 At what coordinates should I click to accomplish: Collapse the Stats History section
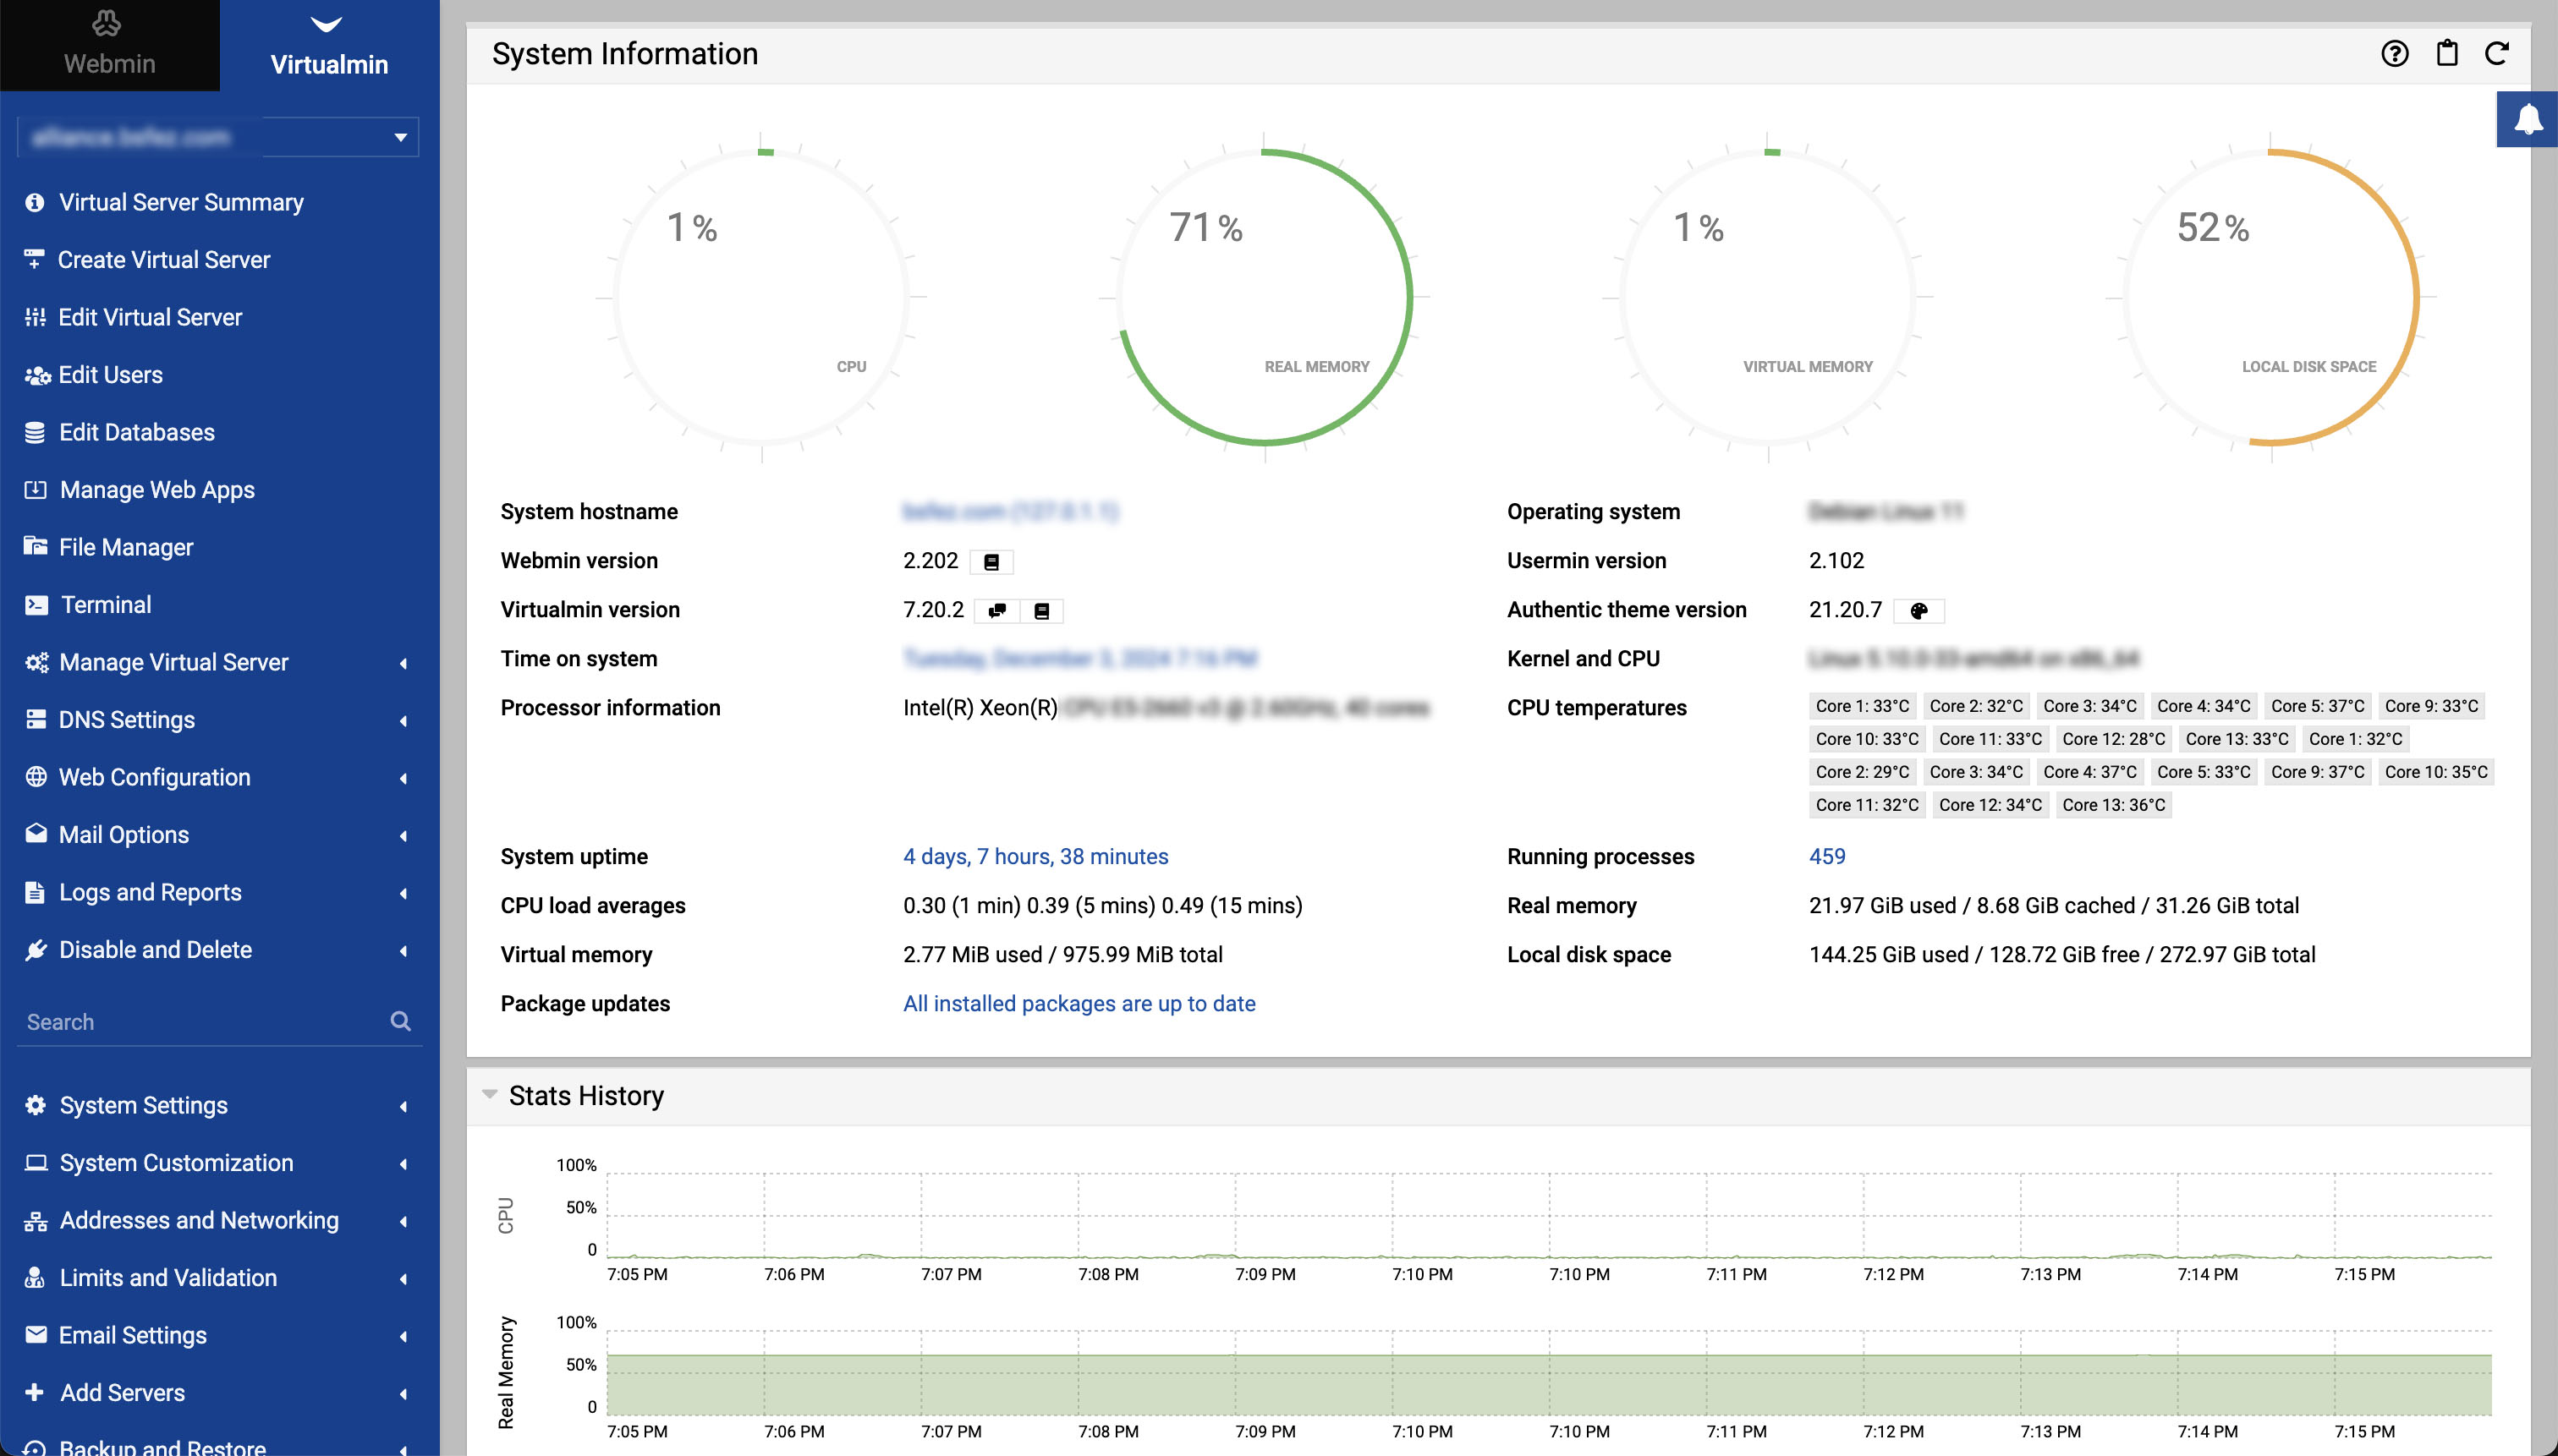point(489,1094)
